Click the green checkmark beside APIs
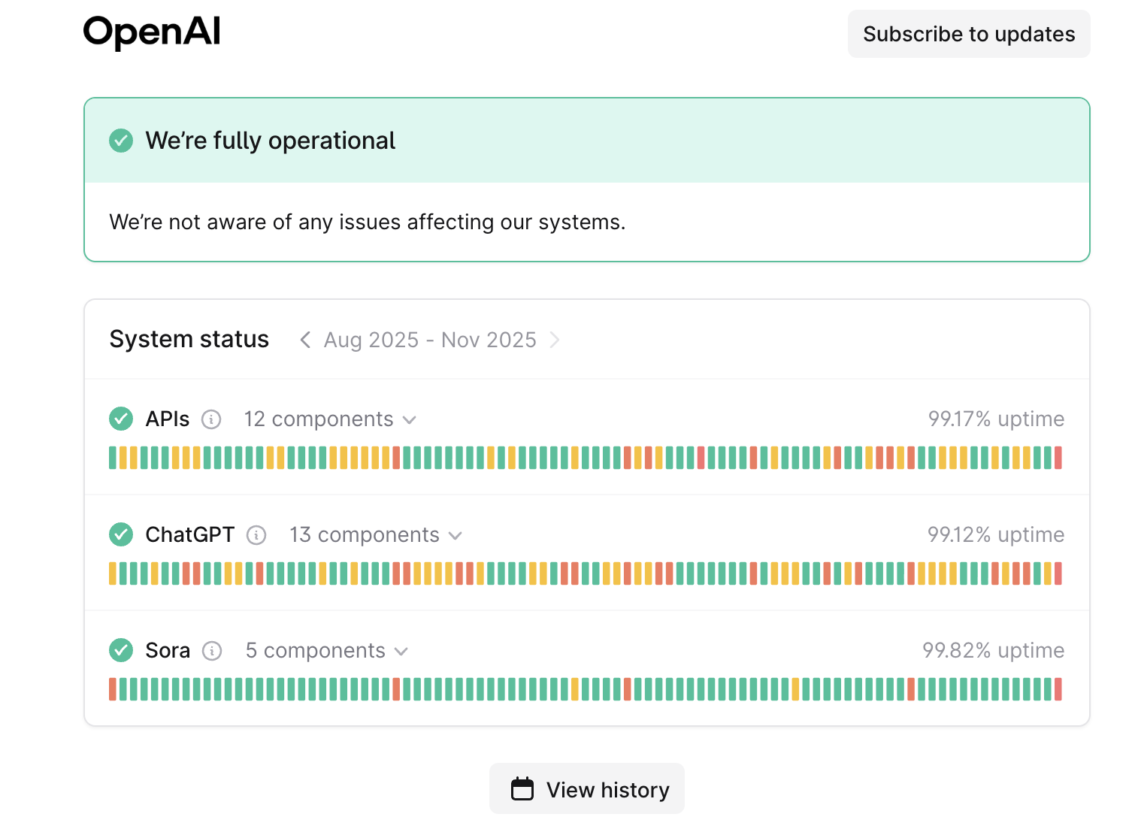 point(121,419)
